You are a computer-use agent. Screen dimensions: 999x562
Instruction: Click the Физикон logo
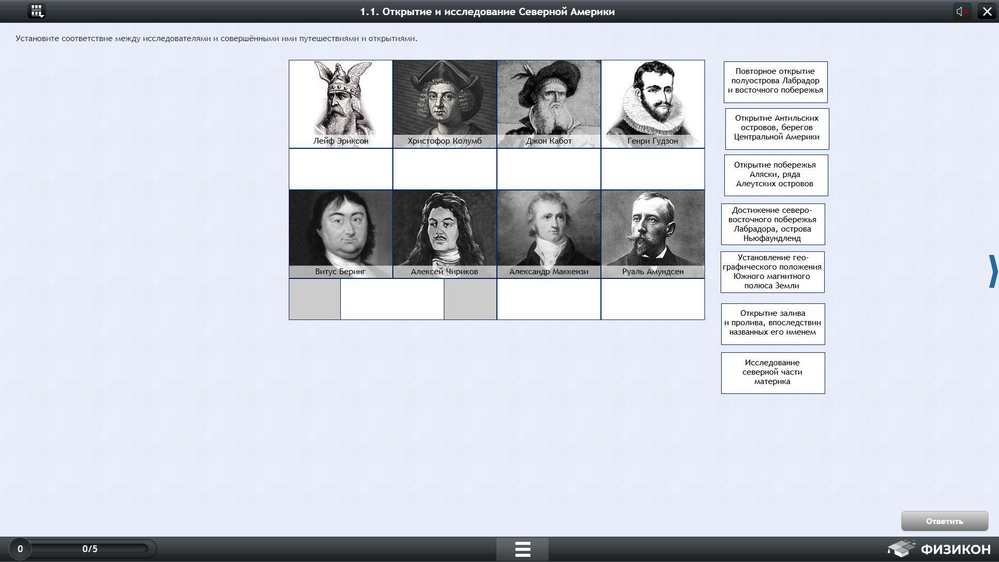click(x=940, y=549)
